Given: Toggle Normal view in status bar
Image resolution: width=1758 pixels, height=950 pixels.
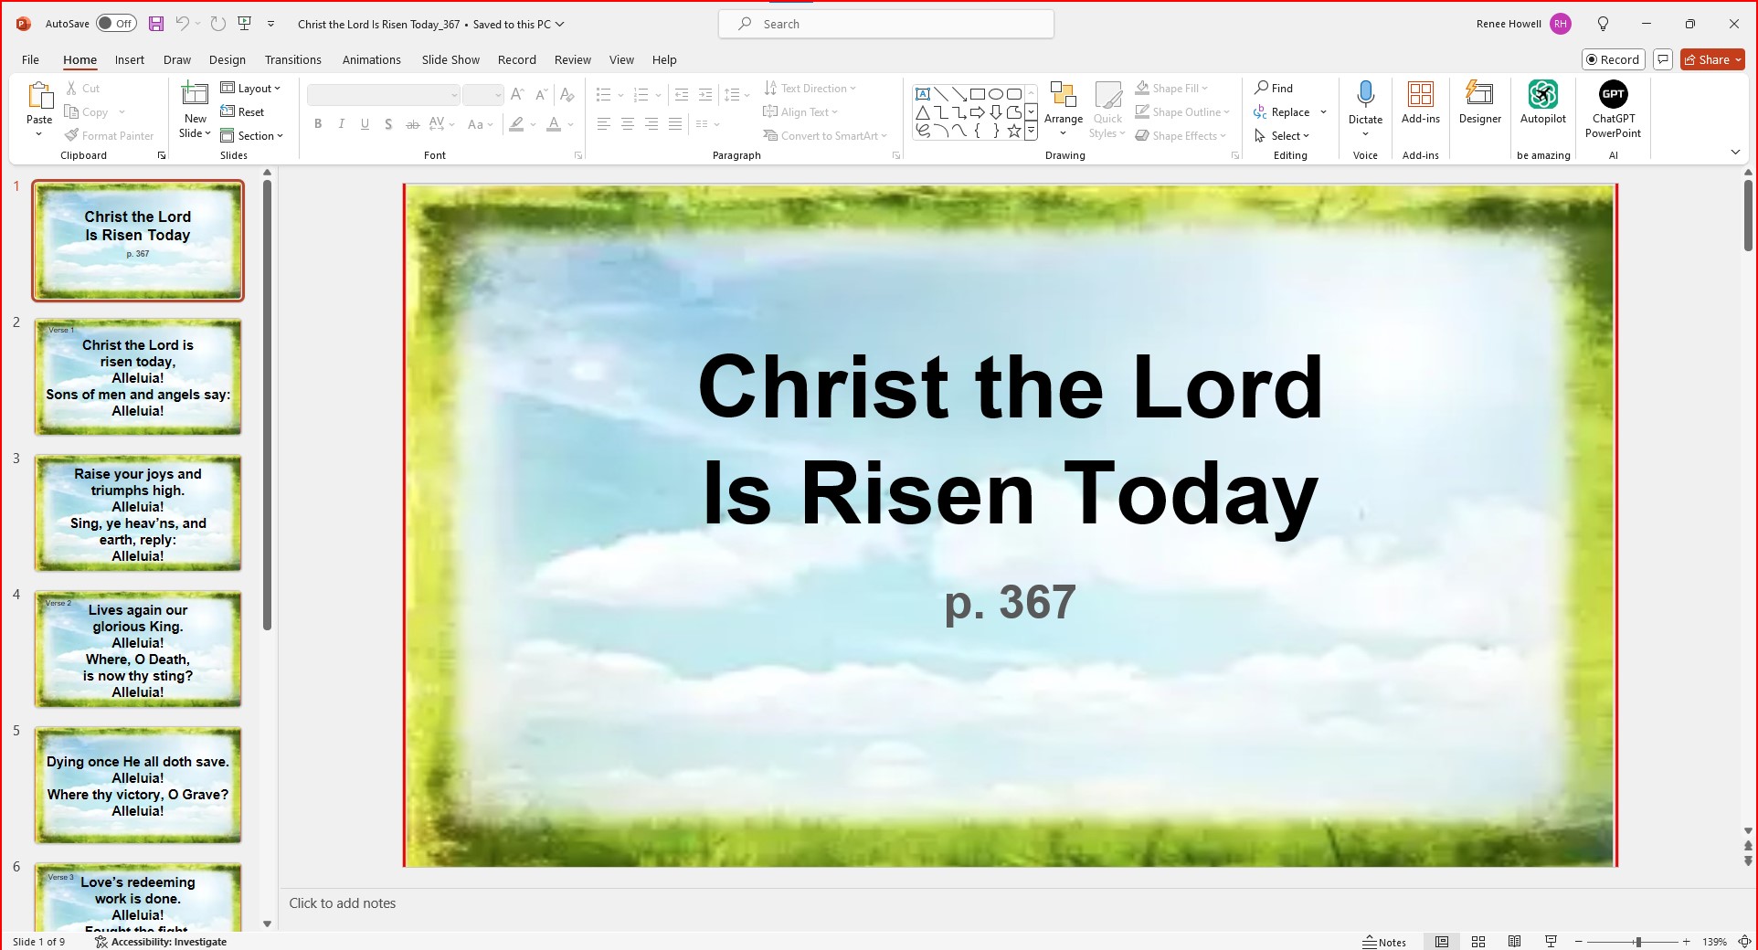Looking at the screenshot, I should point(1442,942).
